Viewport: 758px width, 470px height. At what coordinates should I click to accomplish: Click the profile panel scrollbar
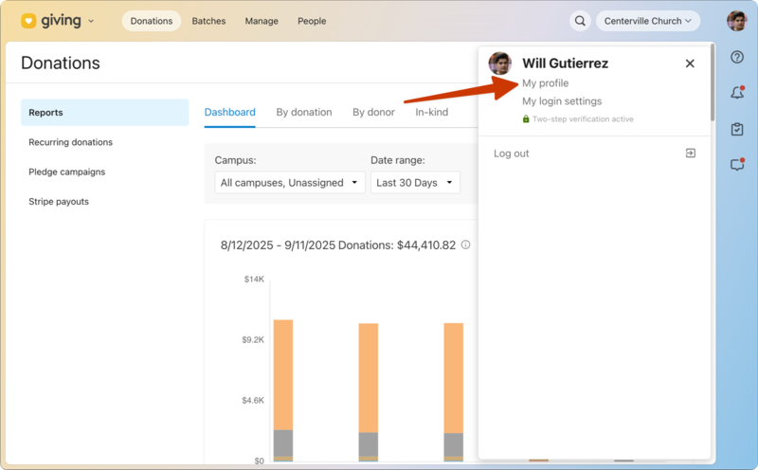coord(712,85)
